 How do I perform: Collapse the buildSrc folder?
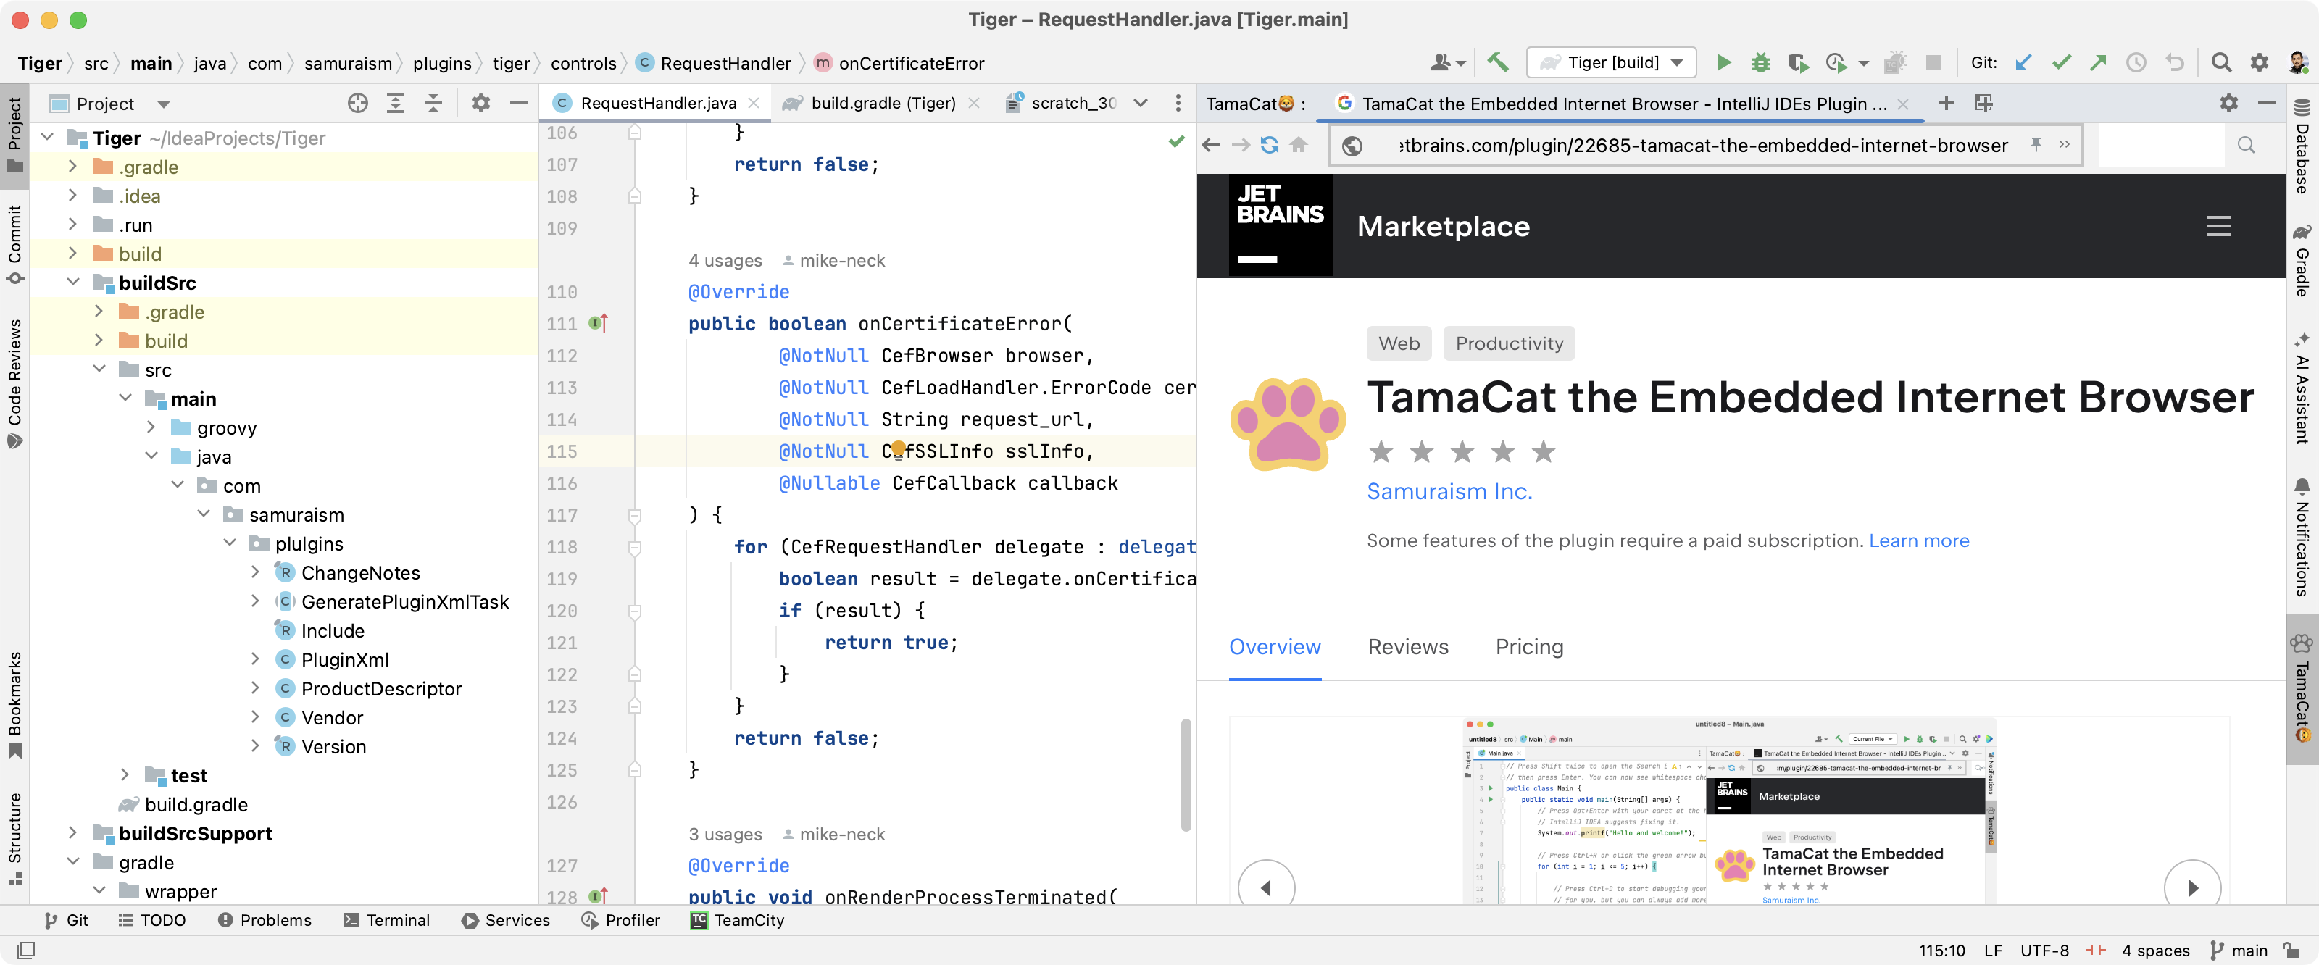(x=73, y=282)
